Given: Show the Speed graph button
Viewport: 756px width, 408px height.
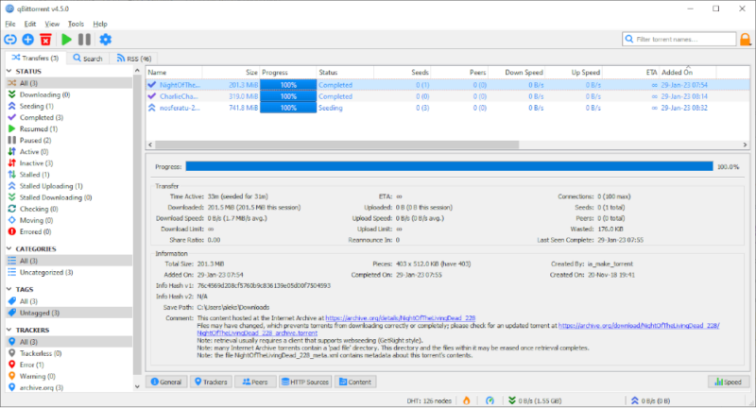Looking at the screenshot, I should [729, 382].
